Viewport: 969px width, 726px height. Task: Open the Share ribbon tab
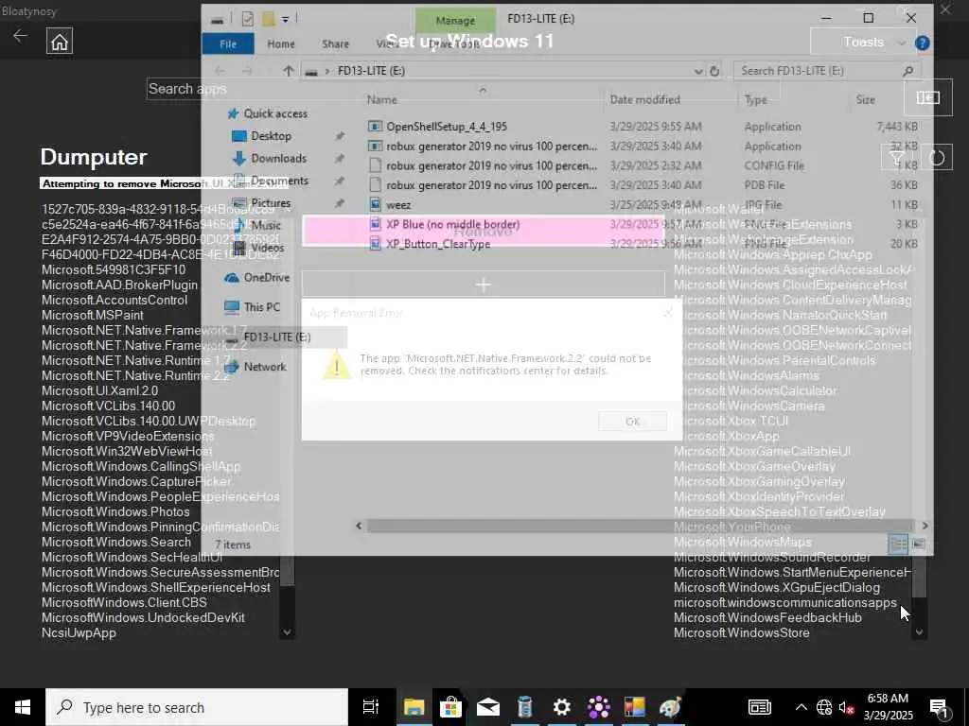[x=336, y=43]
